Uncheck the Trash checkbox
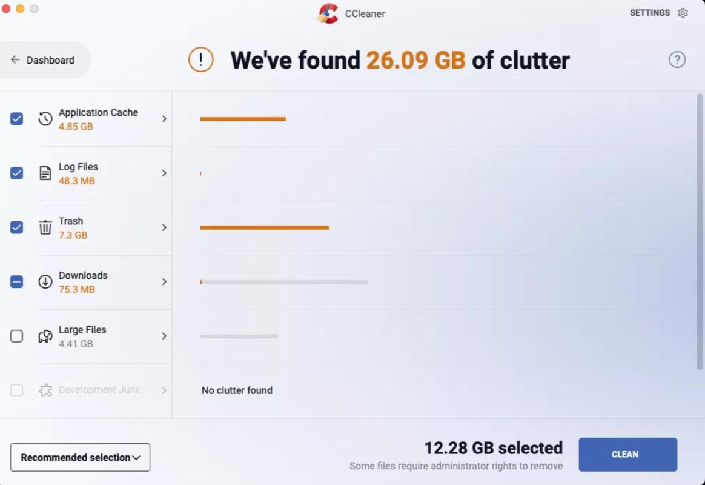 pyautogui.click(x=16, y=227)
